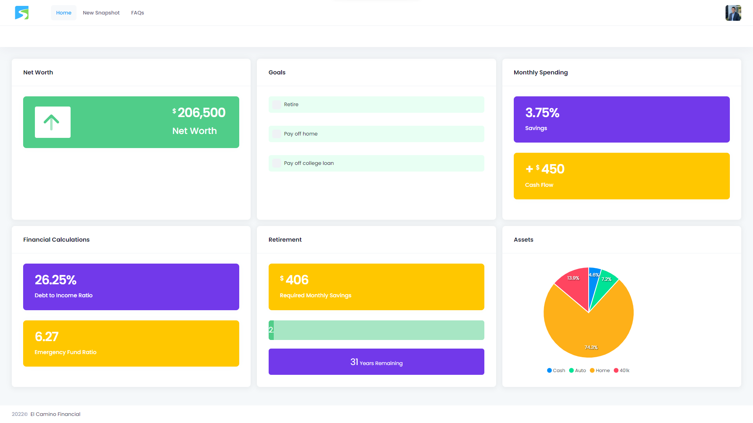Click the 2022© footer text
This screenshot has width=753, height=423.
20,414
